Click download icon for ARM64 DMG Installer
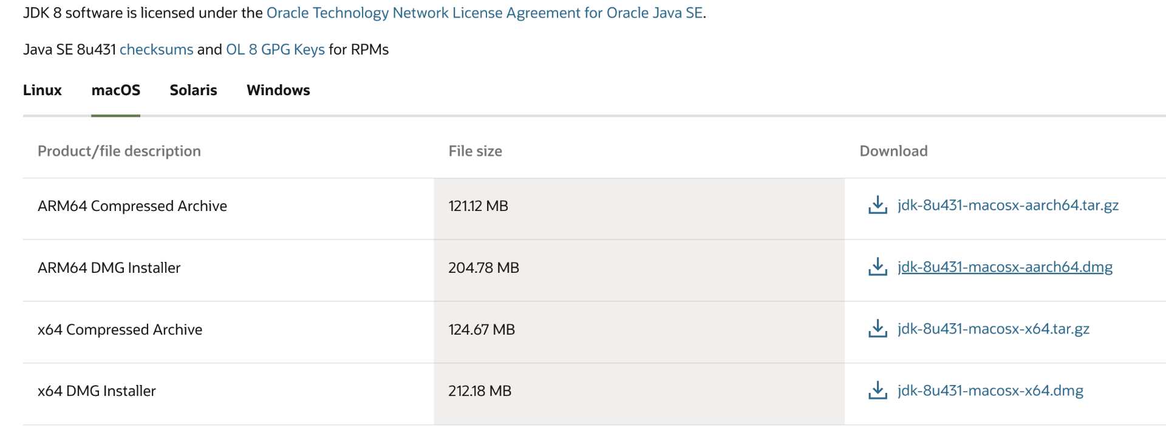 click(878, 267)
